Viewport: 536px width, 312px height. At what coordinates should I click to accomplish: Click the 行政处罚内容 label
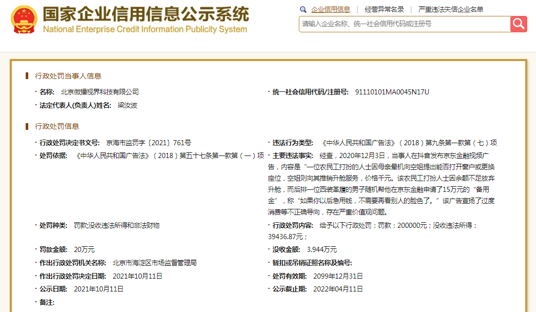(x=293, y=226)
